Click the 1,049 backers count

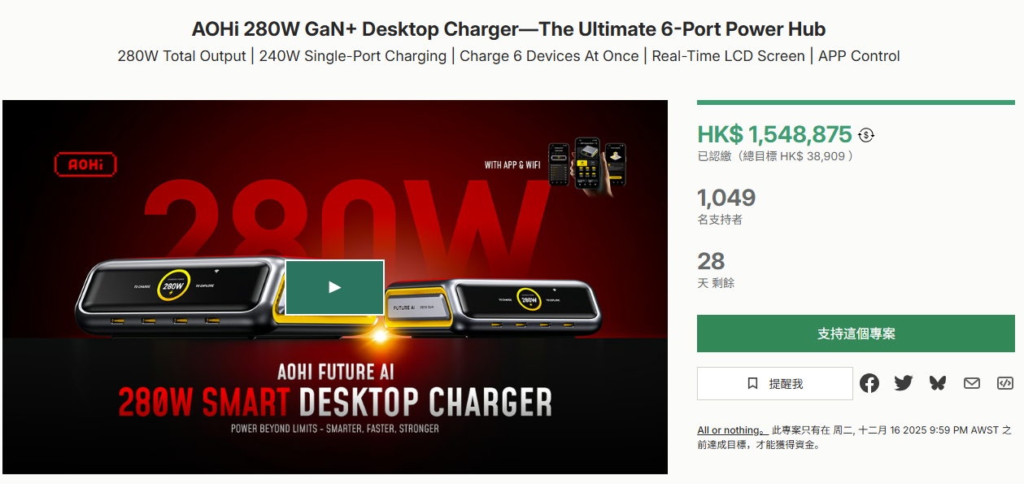point(726,198)
